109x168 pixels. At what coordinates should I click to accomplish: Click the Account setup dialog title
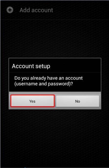click(31, 66)
